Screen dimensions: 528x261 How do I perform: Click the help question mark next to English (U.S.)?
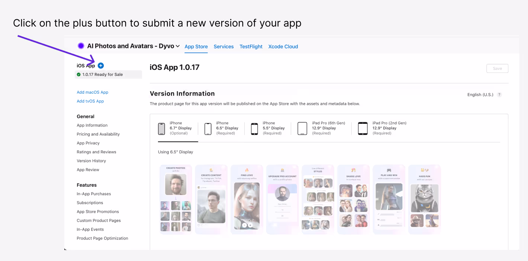point(499,94)
